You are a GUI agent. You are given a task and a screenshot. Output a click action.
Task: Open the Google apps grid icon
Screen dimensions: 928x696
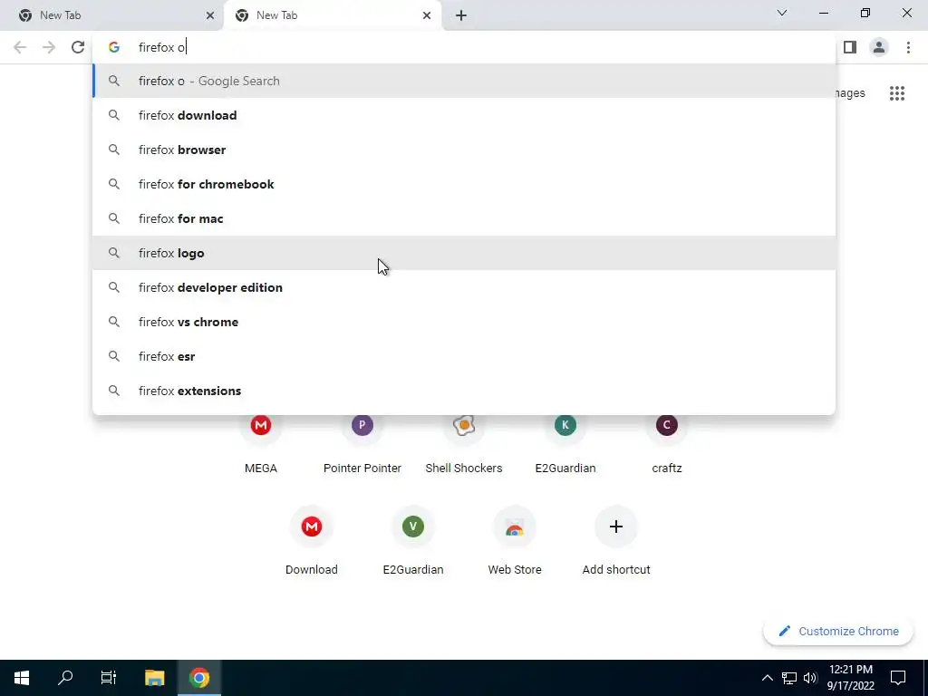coord(897,93)
